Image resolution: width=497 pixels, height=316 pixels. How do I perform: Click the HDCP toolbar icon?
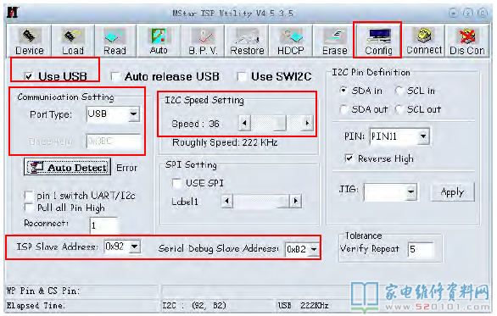[291, 42]
